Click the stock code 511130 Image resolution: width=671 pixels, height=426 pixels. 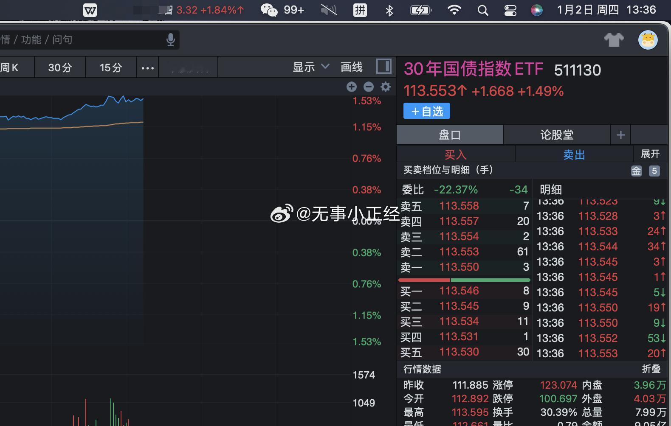[x=578, y=70]
